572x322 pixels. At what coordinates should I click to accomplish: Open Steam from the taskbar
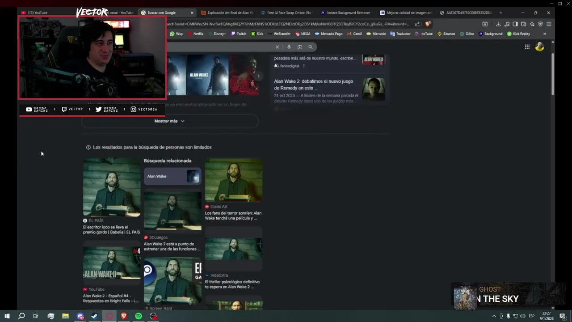click(x=95, y=316)
